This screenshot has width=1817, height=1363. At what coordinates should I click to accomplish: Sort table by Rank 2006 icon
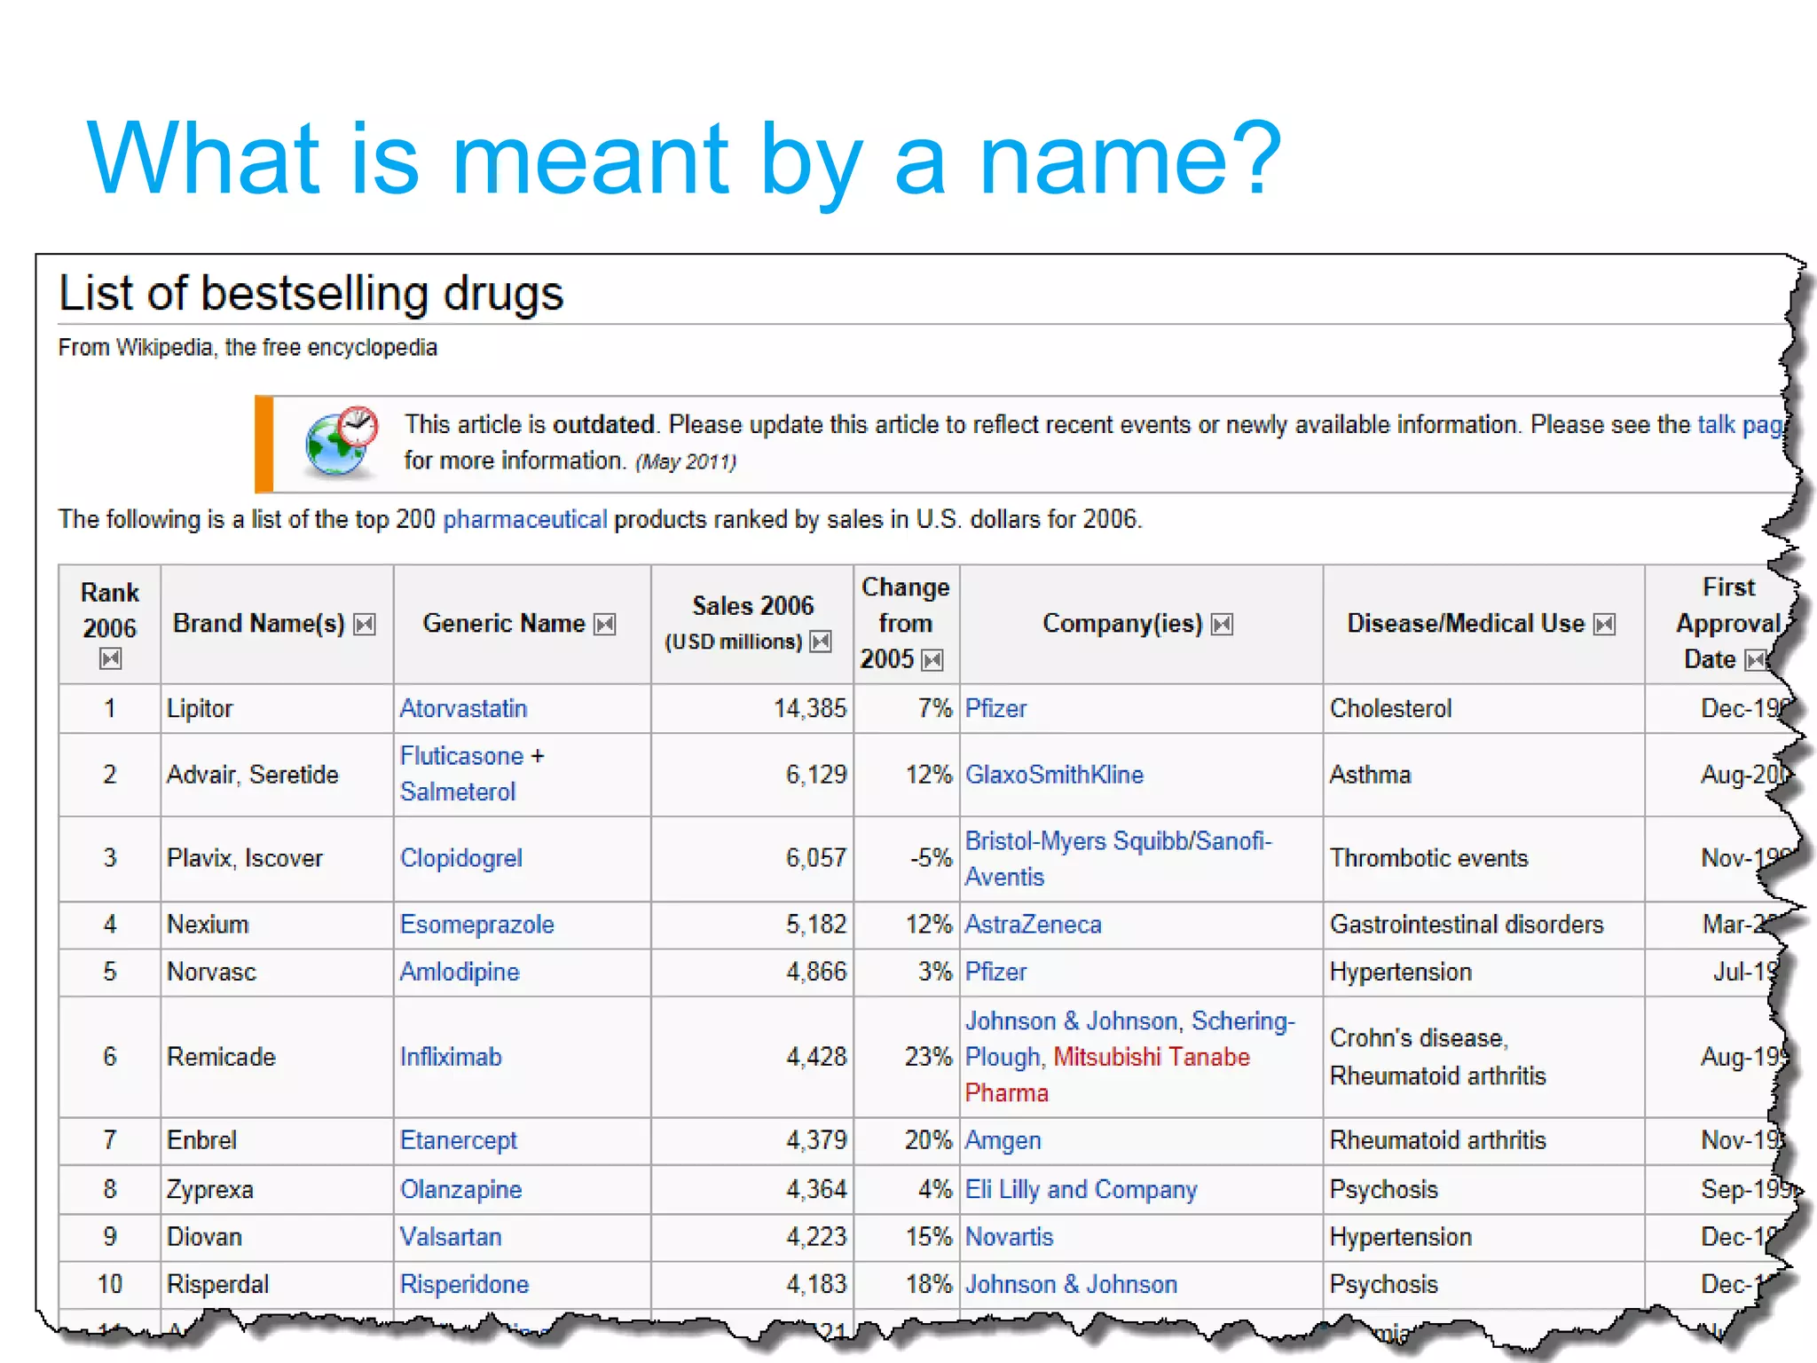(110, 658)
